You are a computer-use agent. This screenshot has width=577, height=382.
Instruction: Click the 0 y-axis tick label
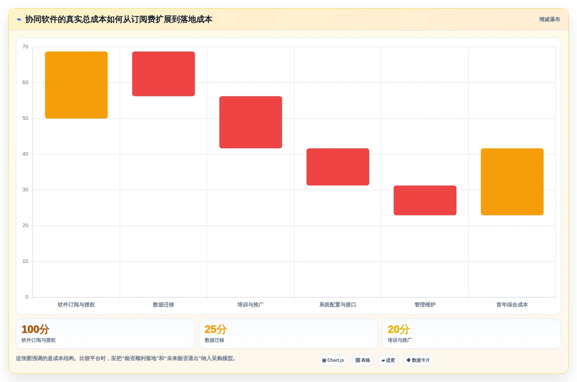point(27,297)
